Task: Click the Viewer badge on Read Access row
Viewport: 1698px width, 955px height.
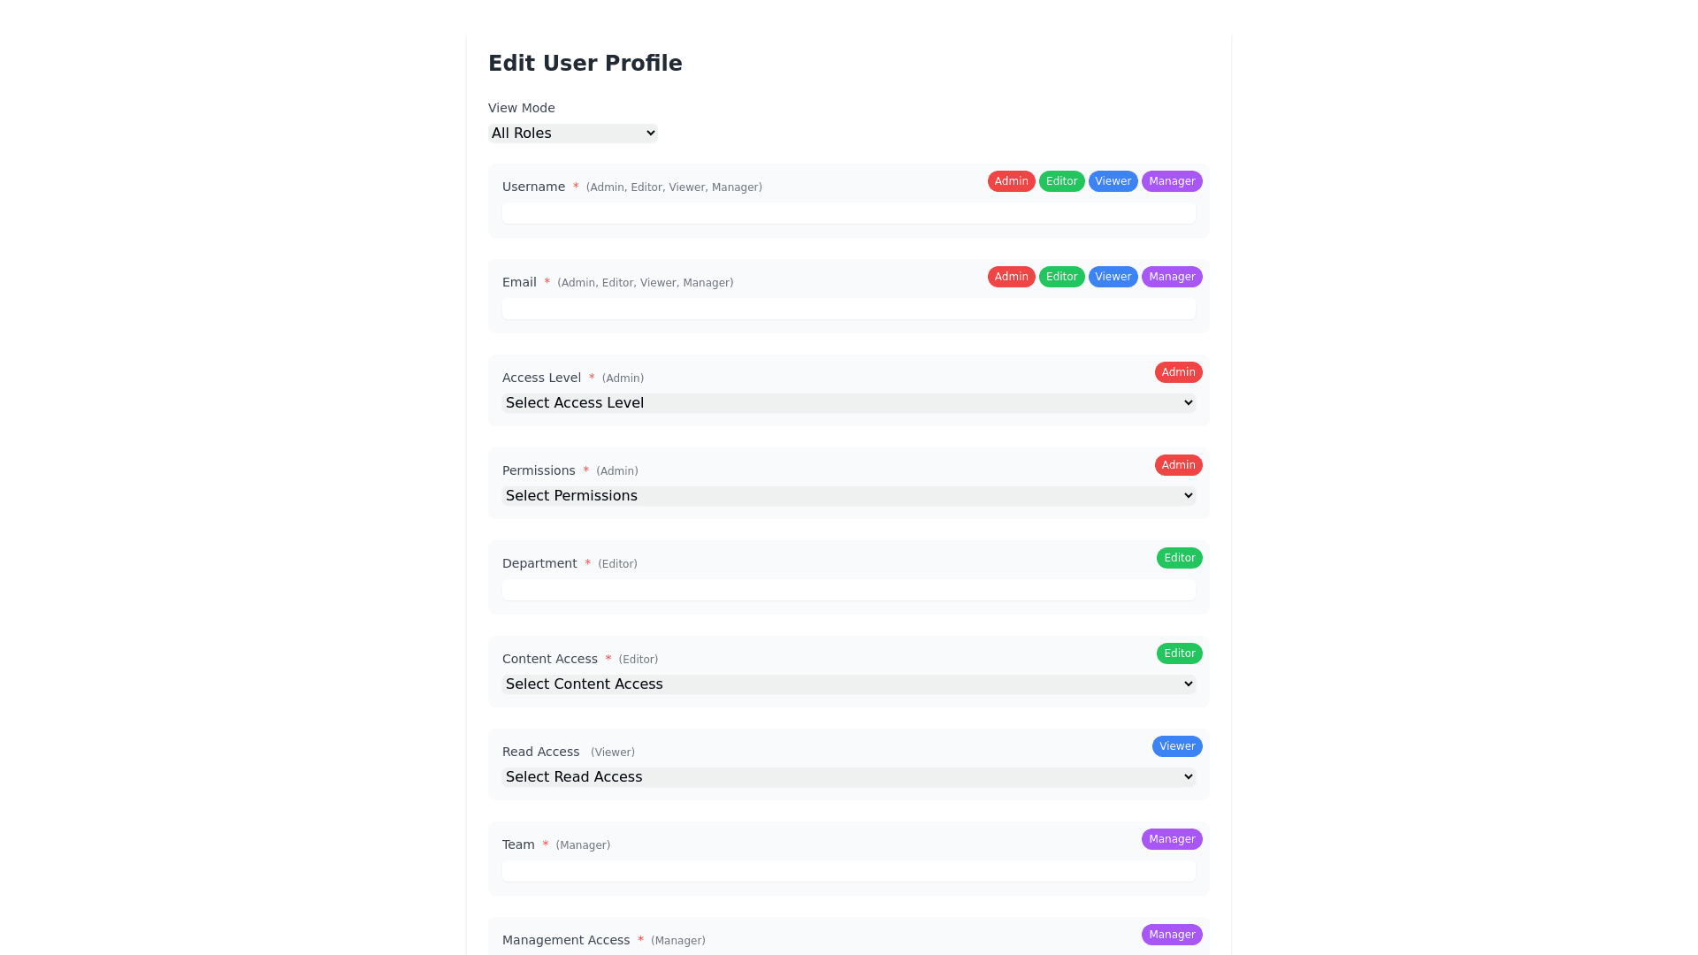Action: pos(1177,746)
